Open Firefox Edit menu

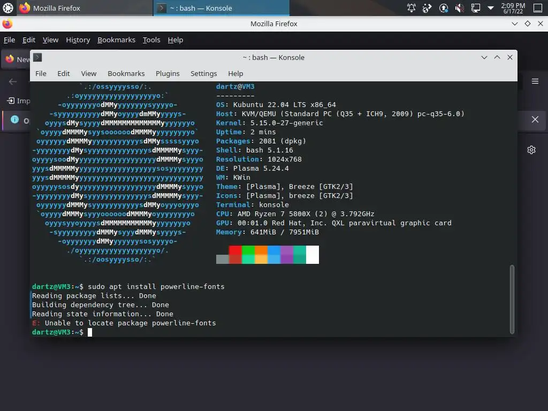29,40
